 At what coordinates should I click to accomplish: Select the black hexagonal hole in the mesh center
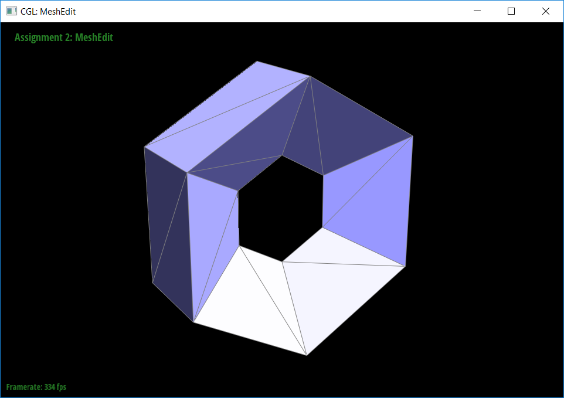(x=281, y=209)
